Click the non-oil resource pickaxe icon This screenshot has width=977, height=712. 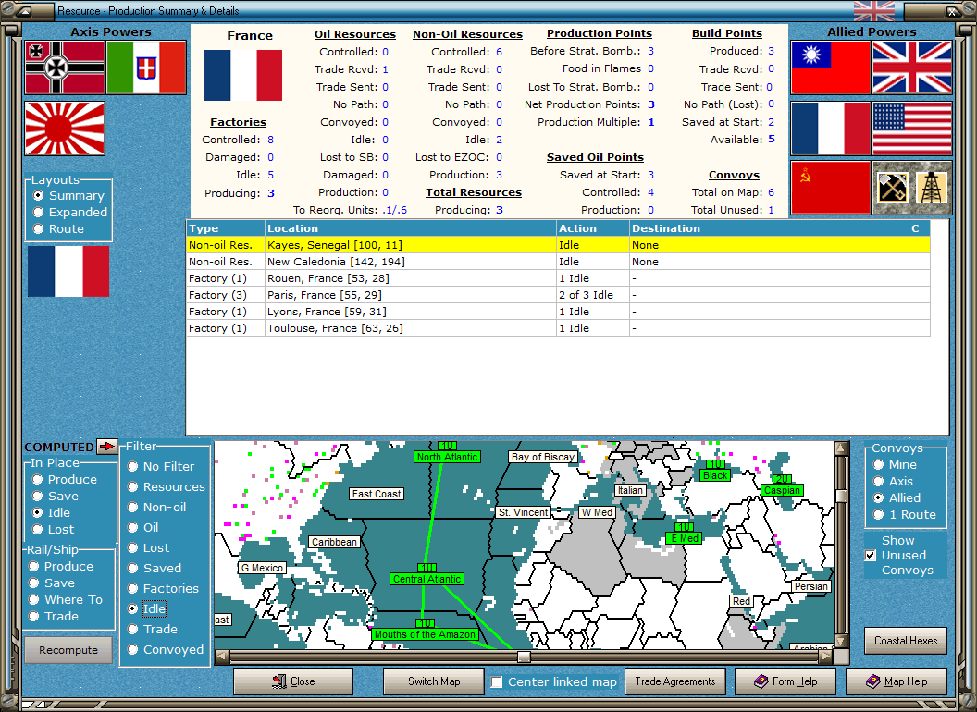click(892, 188)
